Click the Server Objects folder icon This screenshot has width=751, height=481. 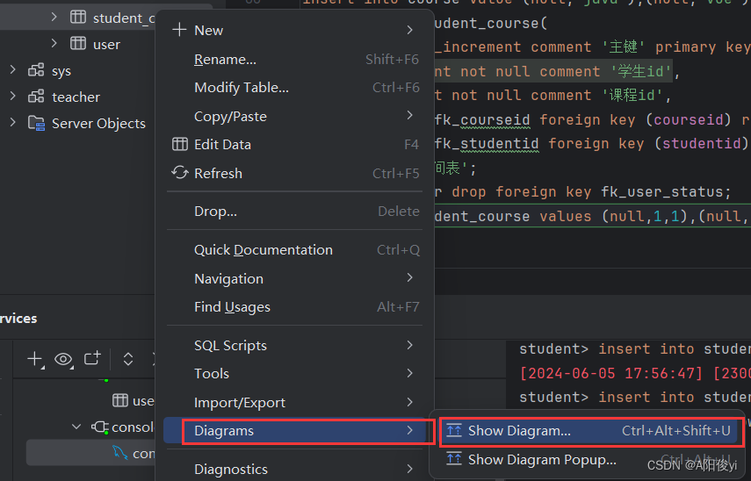36,123
